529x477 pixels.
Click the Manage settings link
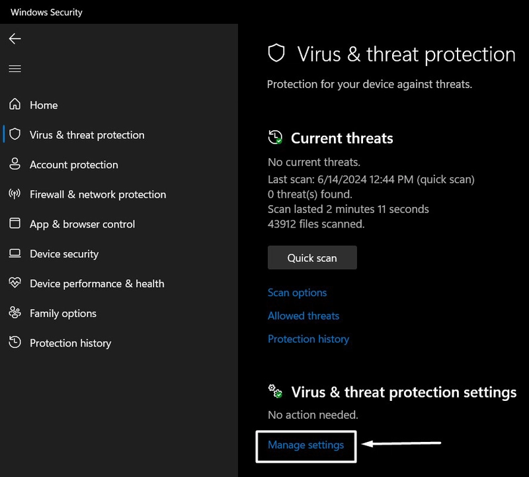305,445
